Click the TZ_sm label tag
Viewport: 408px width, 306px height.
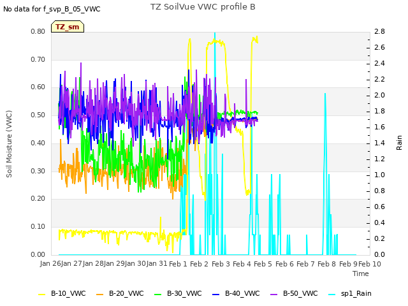(x=68, y=27)
